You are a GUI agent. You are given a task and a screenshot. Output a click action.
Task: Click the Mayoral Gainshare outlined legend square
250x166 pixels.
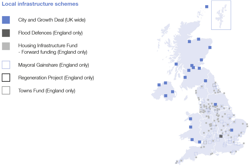(6, 65)
